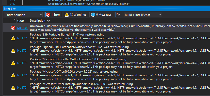This screenshot has width=210, height=96.
Task: Click the Error List panel title
Action: point(10,9)
